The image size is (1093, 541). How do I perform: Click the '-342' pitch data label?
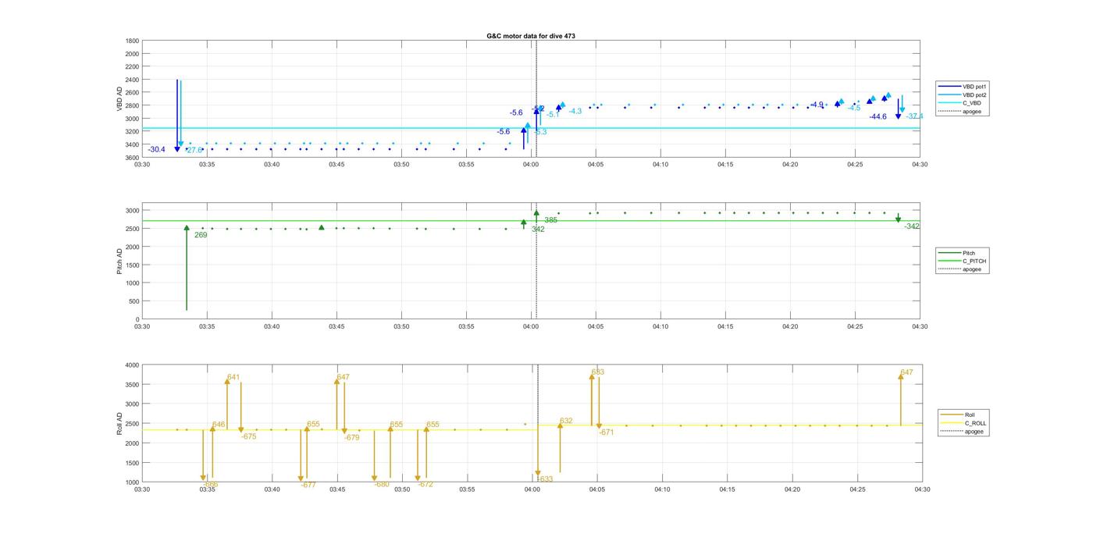(912, 226)
